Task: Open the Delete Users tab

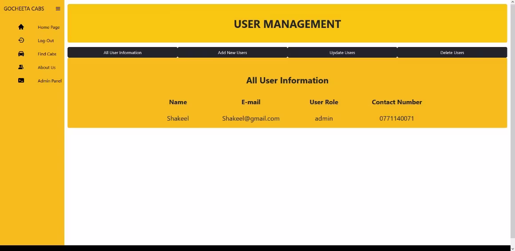Action: (452, 52)
